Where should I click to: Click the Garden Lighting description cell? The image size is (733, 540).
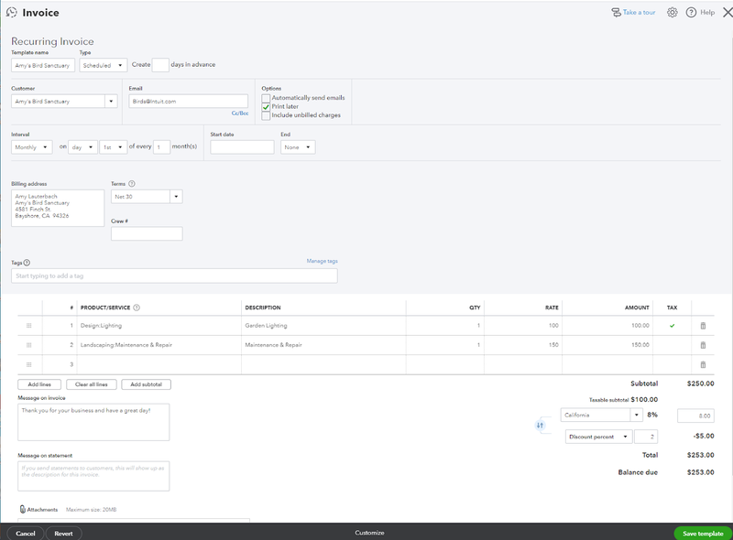(323, 326)
